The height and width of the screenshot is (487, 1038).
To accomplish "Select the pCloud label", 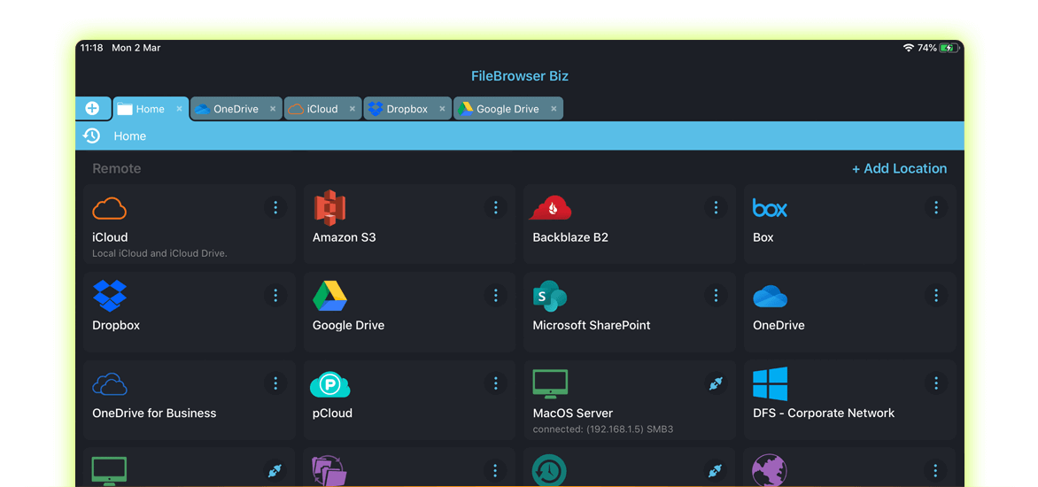I will click(332, 414).
